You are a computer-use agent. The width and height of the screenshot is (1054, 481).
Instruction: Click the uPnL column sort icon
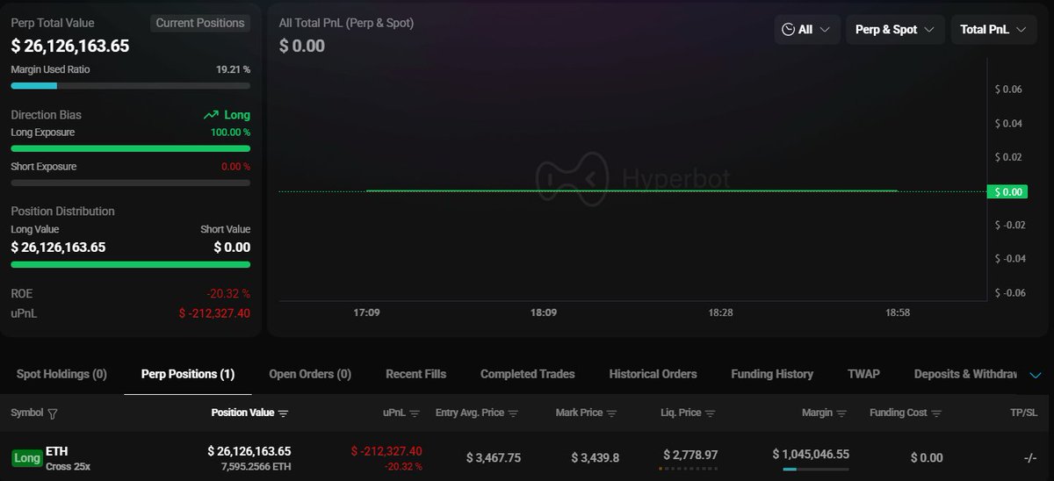click(x=415, y=413)
